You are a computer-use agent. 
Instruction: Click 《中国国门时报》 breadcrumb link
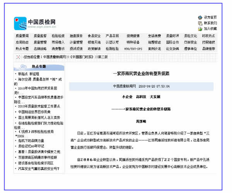tap(82, 57)
